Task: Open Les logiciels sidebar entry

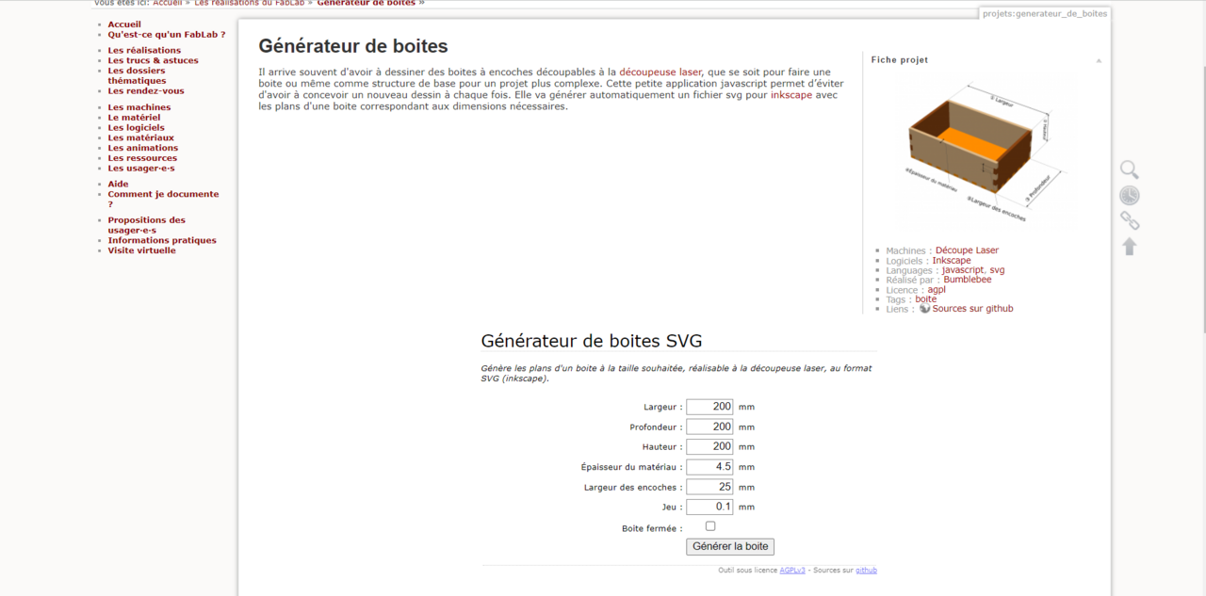Action: (x=136, y=128)
